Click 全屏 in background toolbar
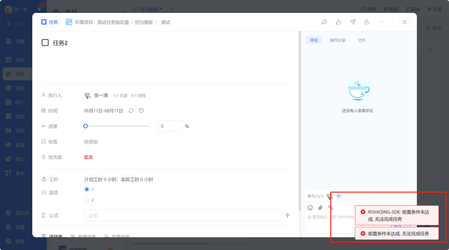 tap(368, 10)
